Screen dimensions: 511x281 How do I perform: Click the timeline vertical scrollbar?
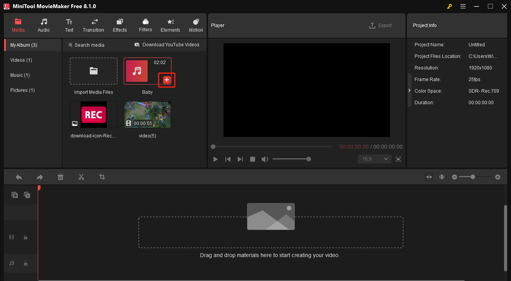pyautogui.click(x=506, y=238)
